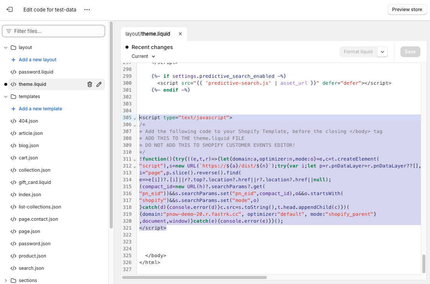Click line number 325 in gutter
Image resolution: width=430 pixels, height=284 pixels.
pos(127,256)
